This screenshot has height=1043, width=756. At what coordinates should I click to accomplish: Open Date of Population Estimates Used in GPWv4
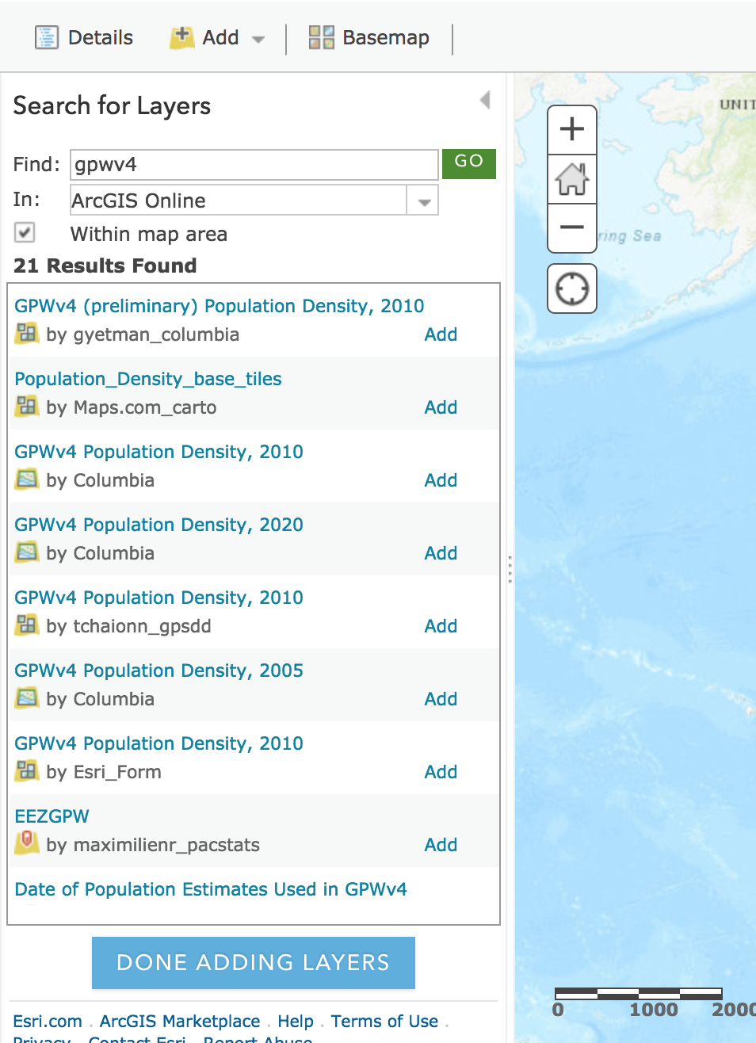tap(211, 889)
